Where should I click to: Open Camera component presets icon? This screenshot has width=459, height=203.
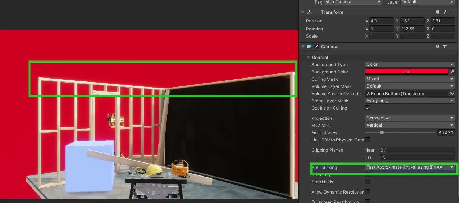pyautogui.click(x=445, y=46)
